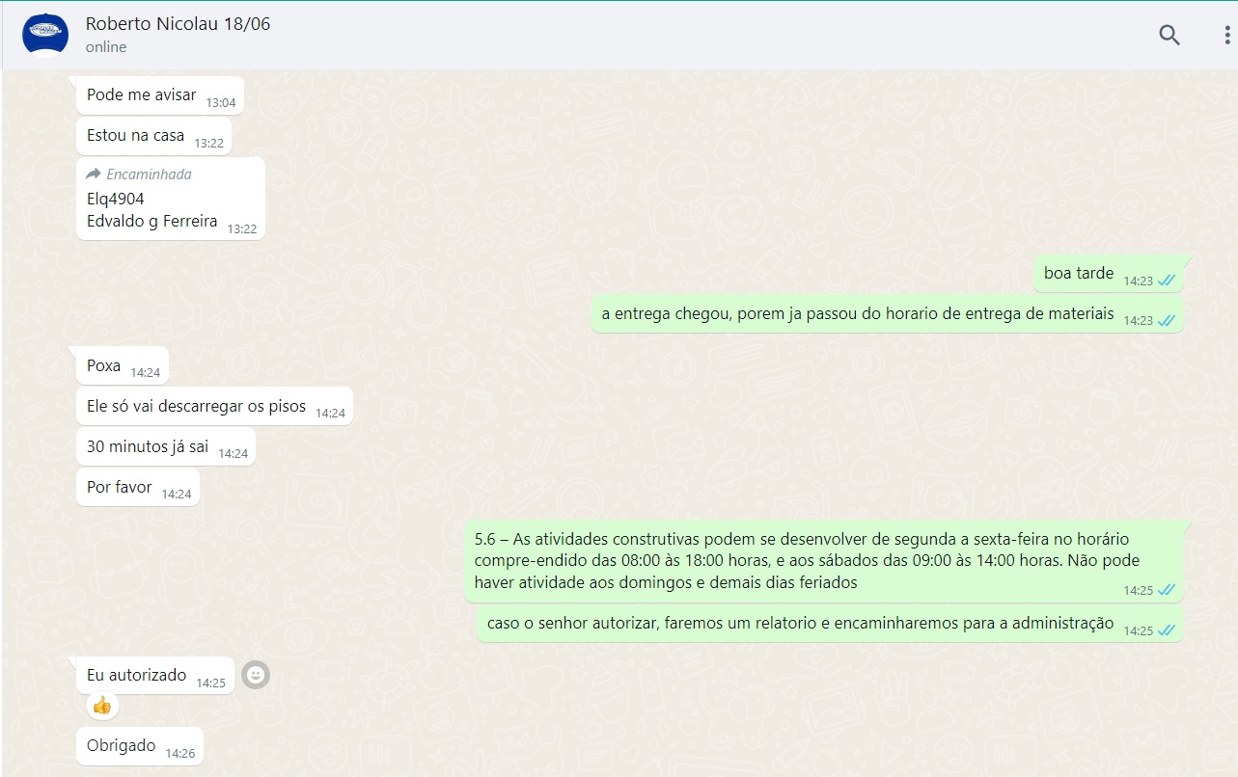Click the forwarded arrow icon on Elq4904 message
Viewport: 1238px width, 777px height.
[x=94, y=174]
